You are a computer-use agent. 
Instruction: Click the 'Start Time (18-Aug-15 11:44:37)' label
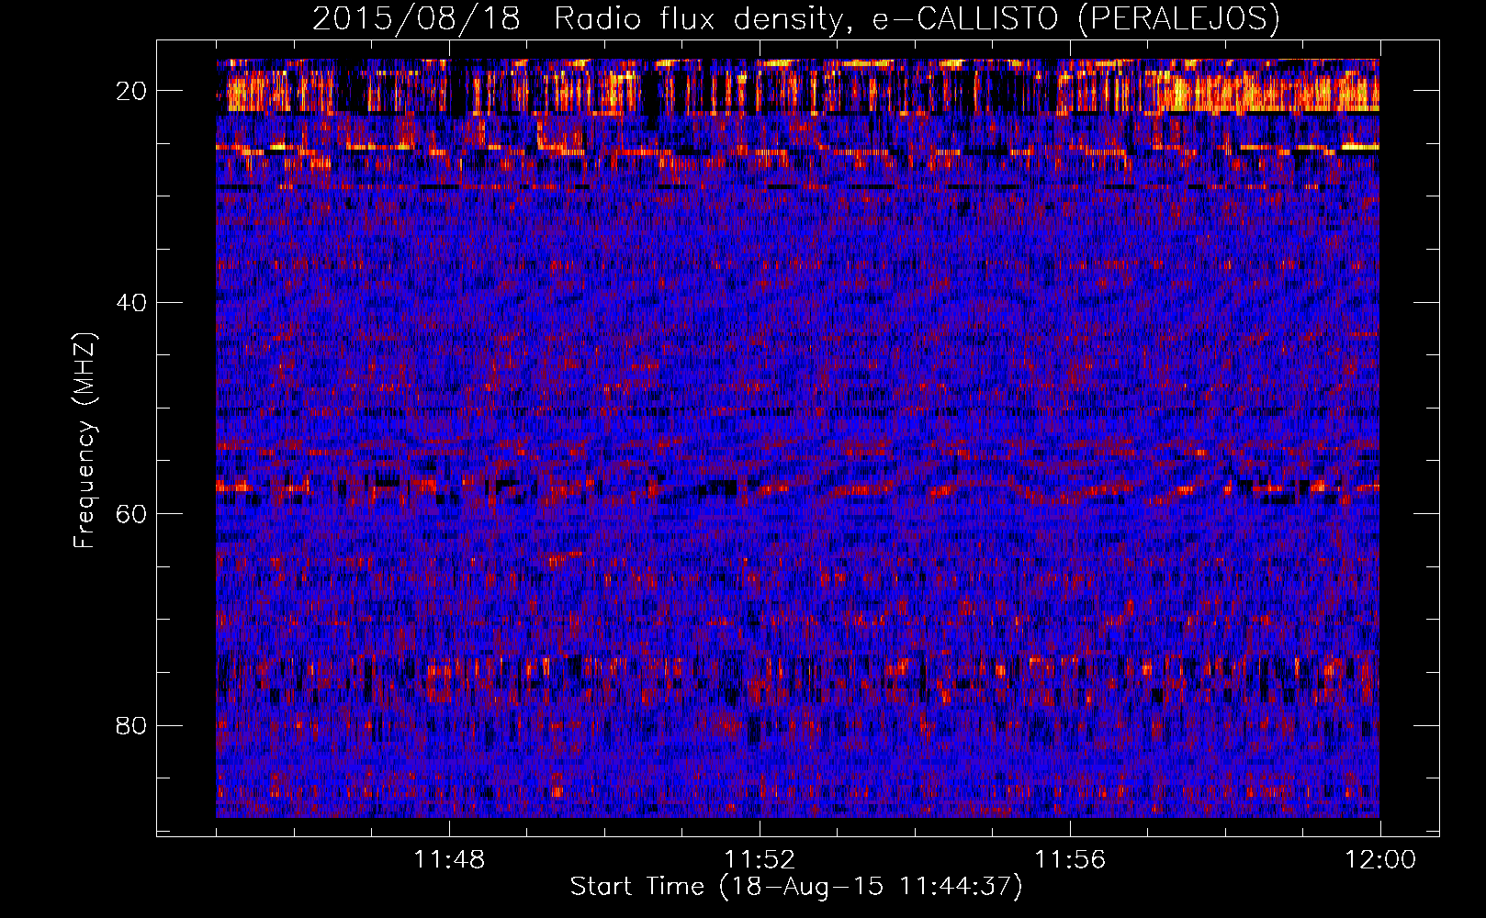click(796, 887)
